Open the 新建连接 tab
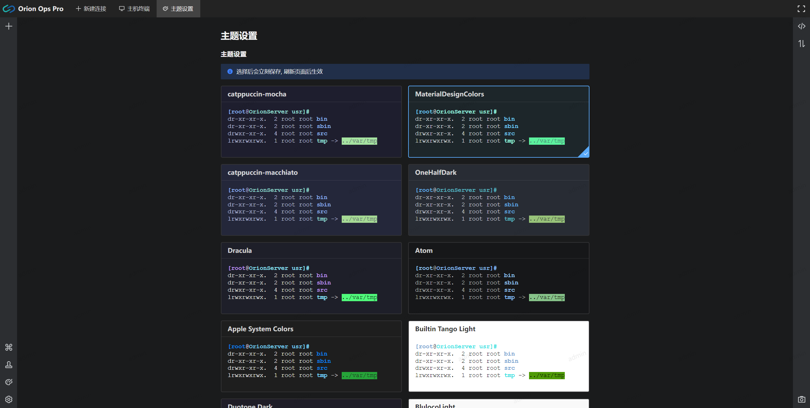Image resolution: width=810 pixels, height=408 pixels. pyautogui.click(x=91, y=9)
